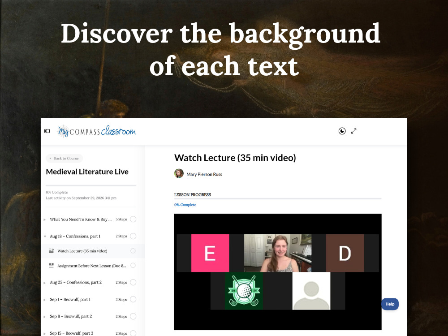
Task: Click Watch Lecture (35 min video) page heading
Action: pyautogui.click(x=235, y=158)
